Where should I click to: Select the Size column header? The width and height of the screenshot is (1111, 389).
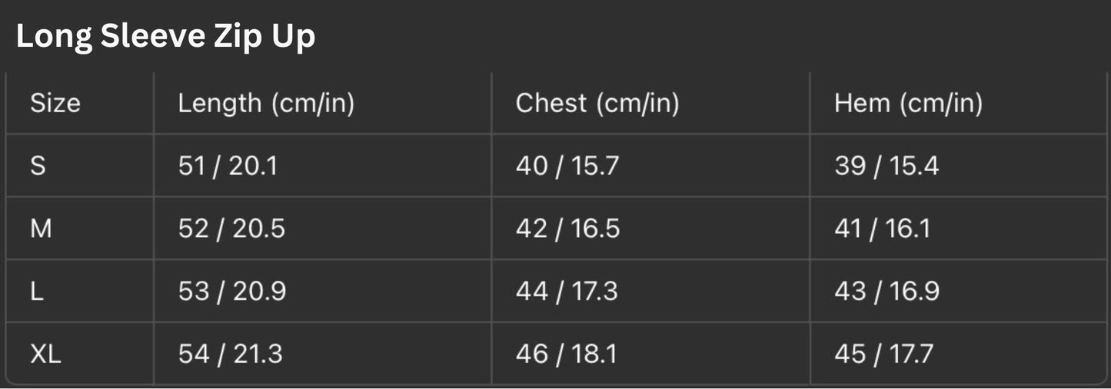55,104
